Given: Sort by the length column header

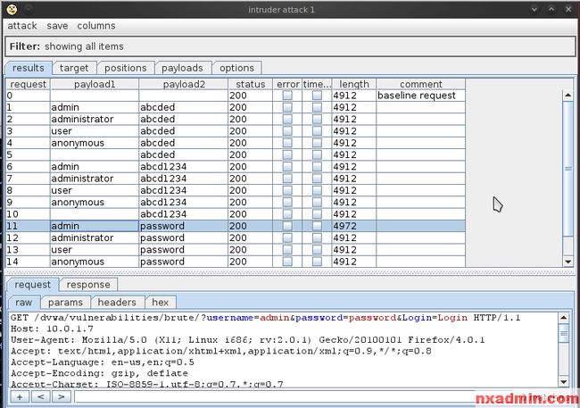Looking at the screenshot, I should pyautogui.click(x=354, y=85).
